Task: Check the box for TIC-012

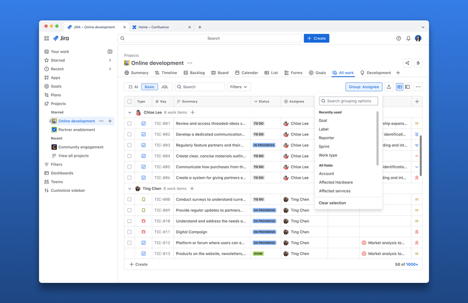Action: coord(130,243)
